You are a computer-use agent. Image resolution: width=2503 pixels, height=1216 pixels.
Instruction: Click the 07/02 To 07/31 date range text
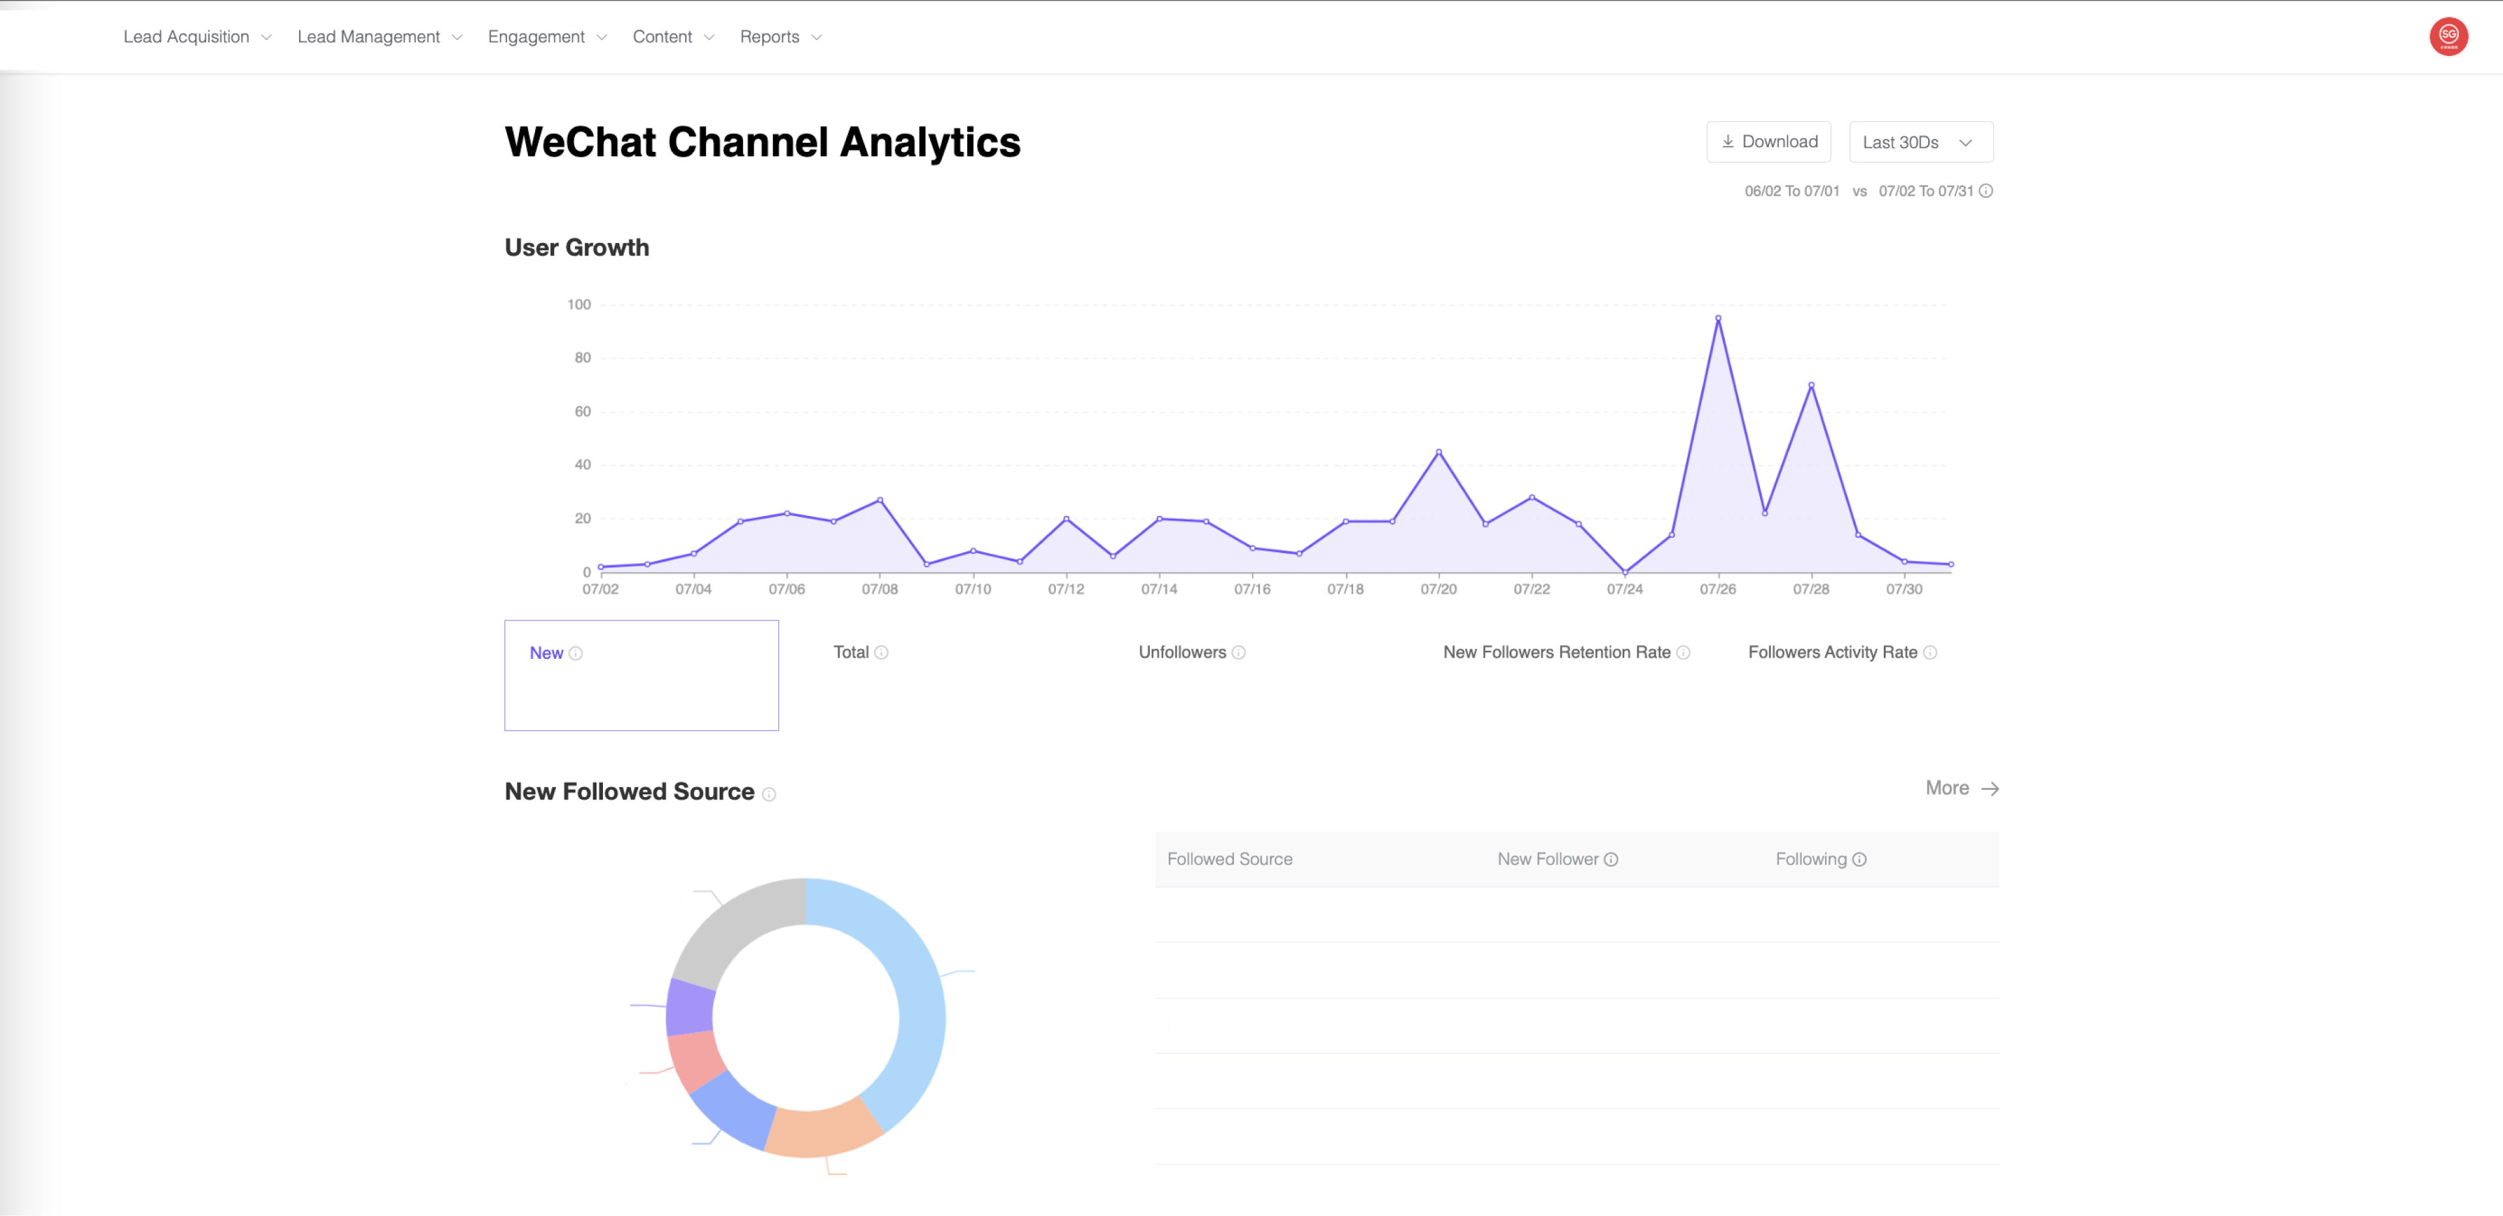1926,192
